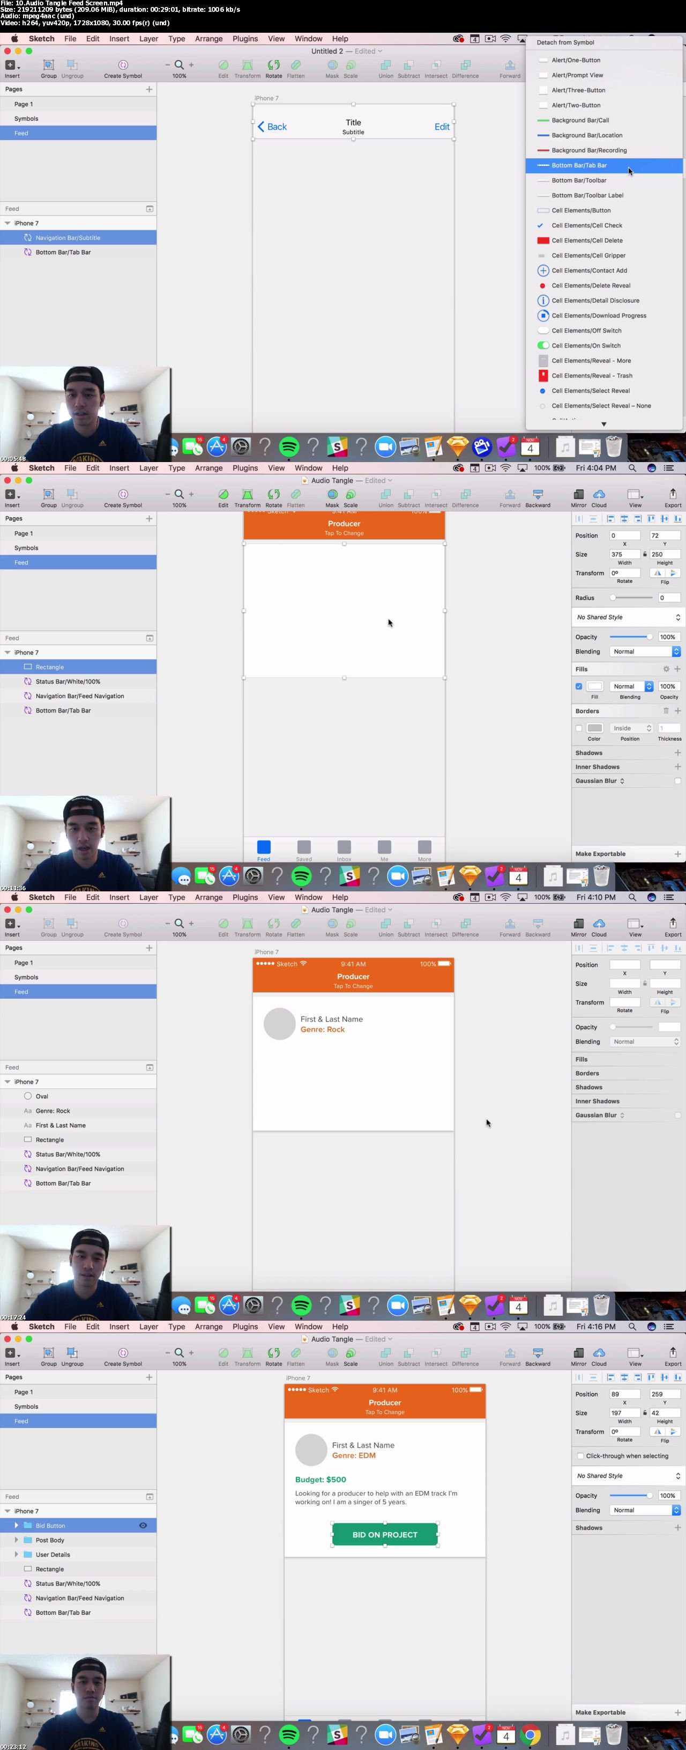The width and height of the screenshot is (686, 1750).
Task: Select the Oval layer in the layer list
Action: (78, 1096)
